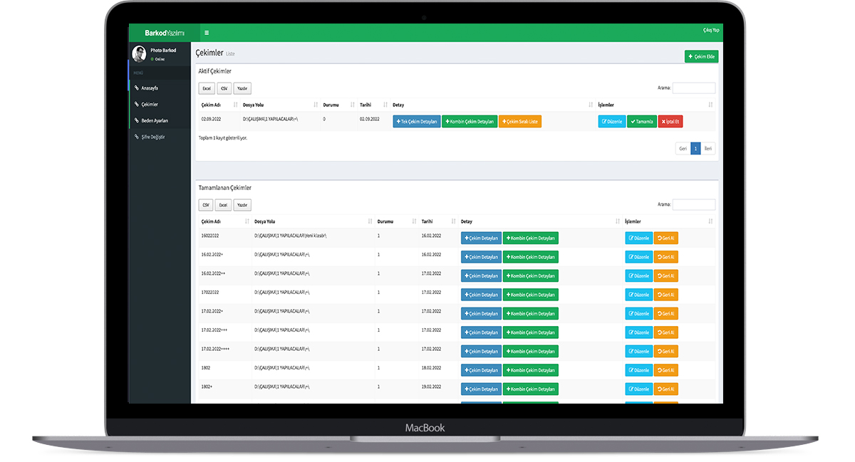Click Tamamla for the 02.09.2022 shoot
The image size is (855, 462).
pyautogui.click(x=641, y=122)
